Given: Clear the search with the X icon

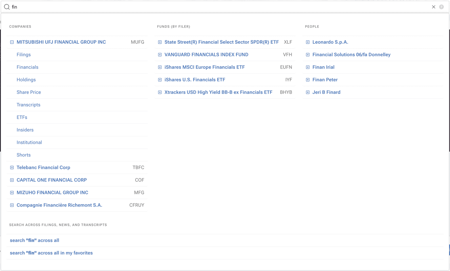Looking at the screenshot, I should [x=433, y=7].
